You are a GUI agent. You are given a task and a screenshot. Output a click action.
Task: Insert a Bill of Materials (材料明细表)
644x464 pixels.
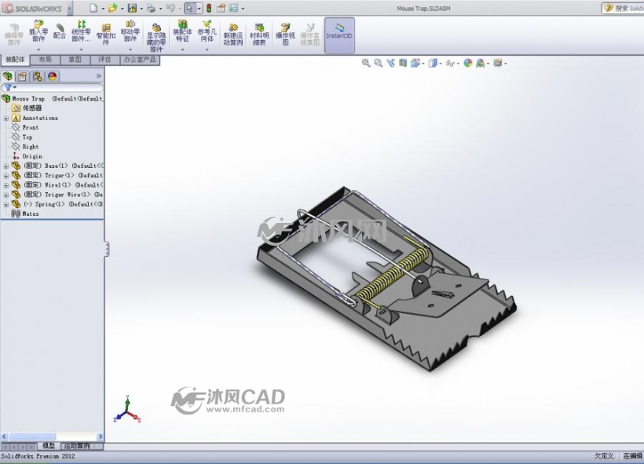point(258,35)
